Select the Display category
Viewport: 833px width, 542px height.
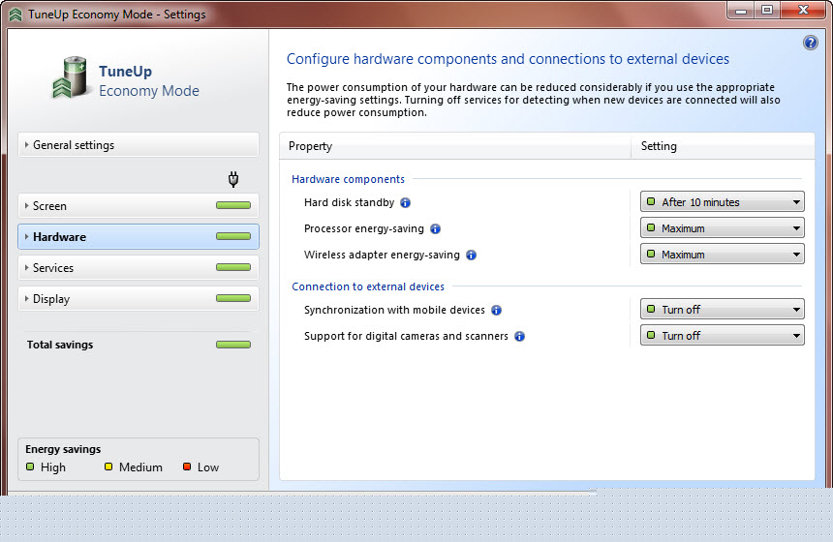139,299
